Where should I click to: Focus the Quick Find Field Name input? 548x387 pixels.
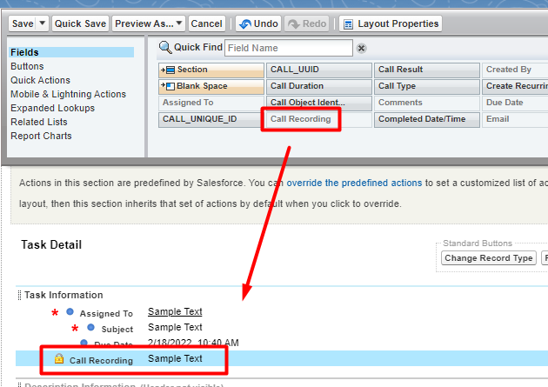(288, 48)
